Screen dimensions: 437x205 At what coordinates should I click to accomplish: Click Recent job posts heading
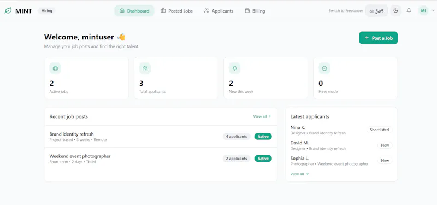point(69,116)
